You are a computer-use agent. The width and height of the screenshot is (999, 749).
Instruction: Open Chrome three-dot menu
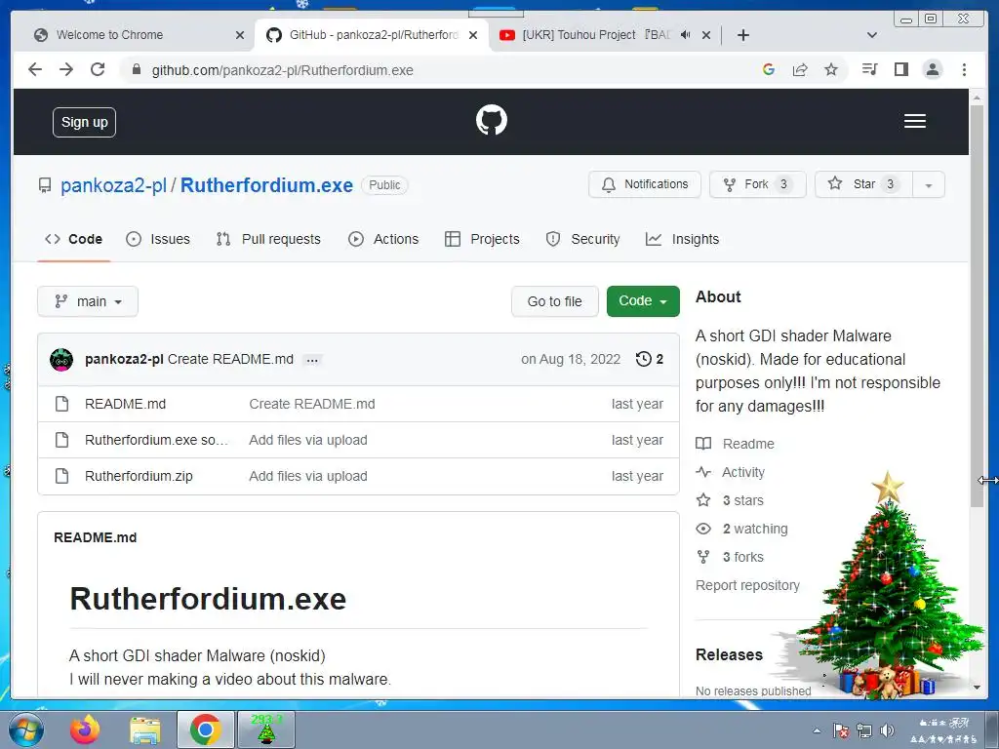pos(964,69)
